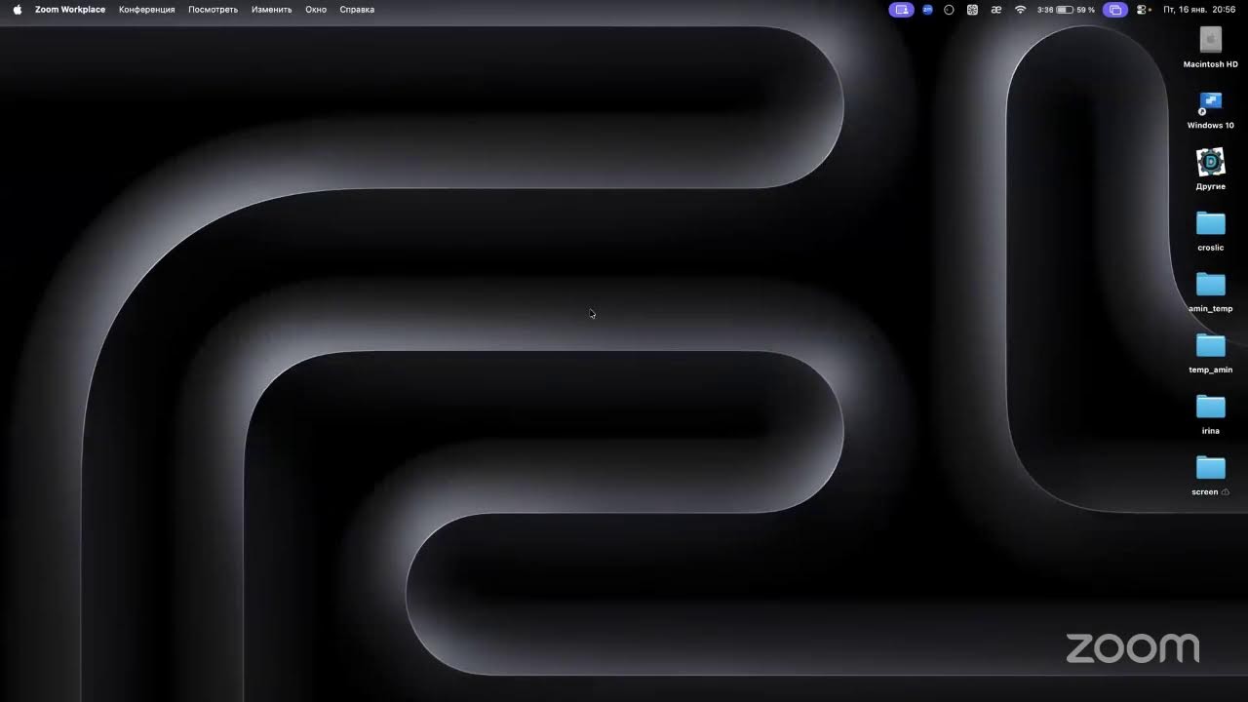1248x702 pixels.
Task: Click the square pattern menu bar icon
Action: pos(972,10)
